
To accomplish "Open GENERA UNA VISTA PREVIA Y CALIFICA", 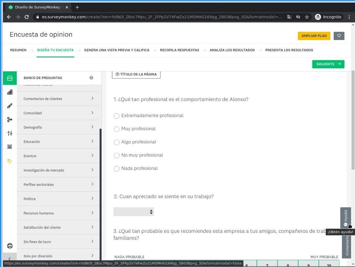I will [x=117, y=50].
